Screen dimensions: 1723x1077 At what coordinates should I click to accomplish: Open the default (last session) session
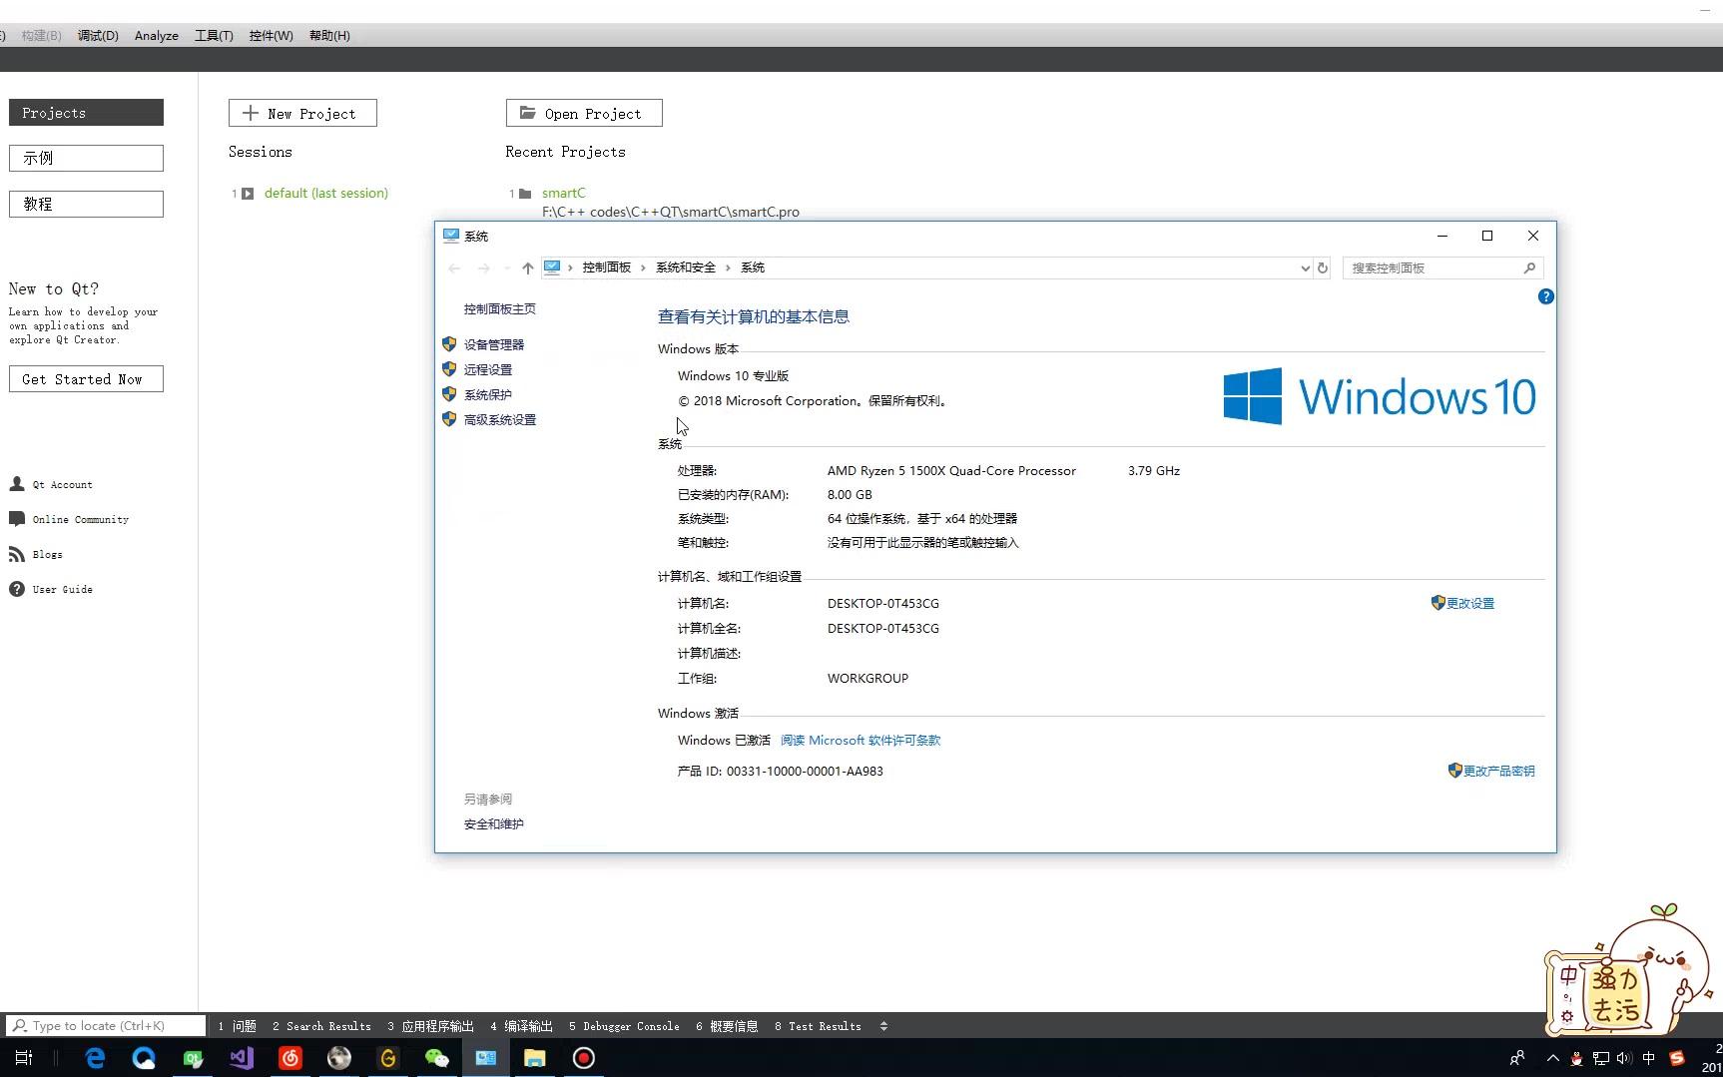(325, 193)
